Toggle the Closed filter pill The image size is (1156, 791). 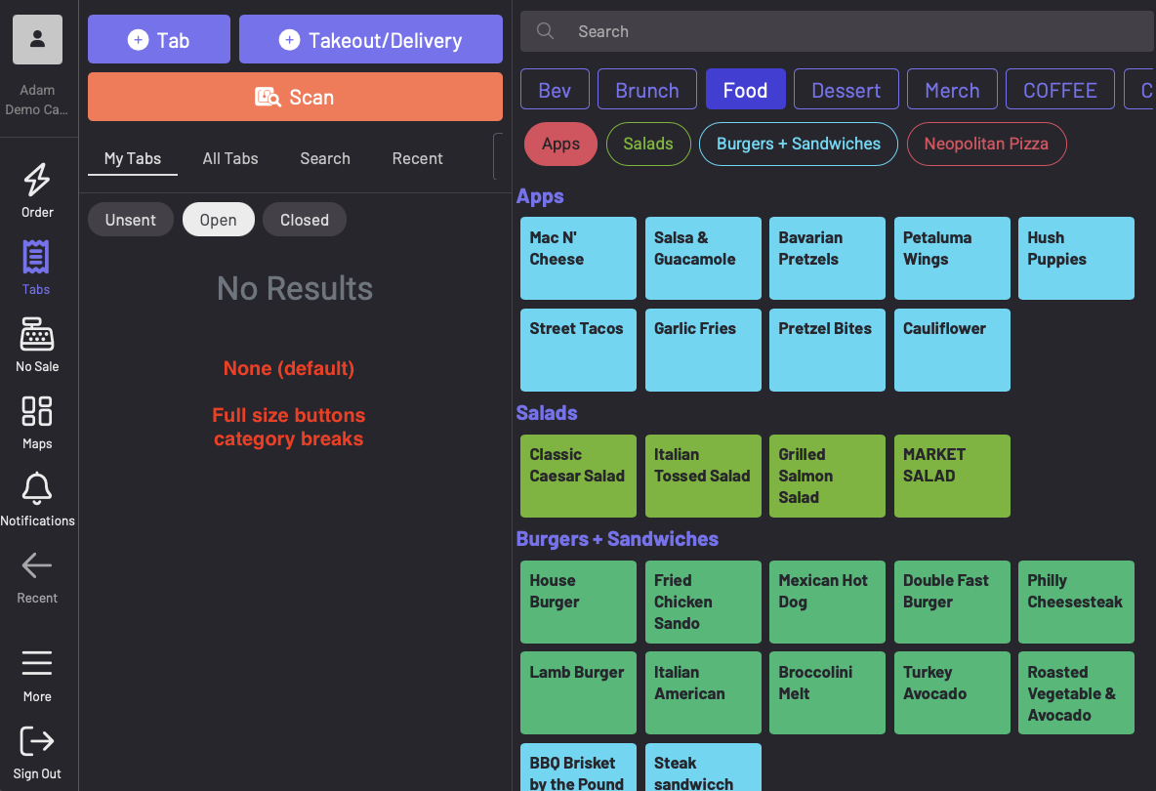pos(305,220)
